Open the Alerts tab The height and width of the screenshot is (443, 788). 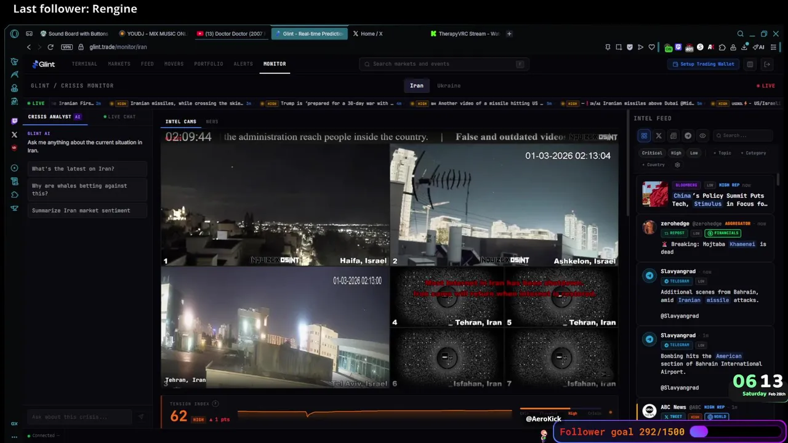[x=243, y=64]
